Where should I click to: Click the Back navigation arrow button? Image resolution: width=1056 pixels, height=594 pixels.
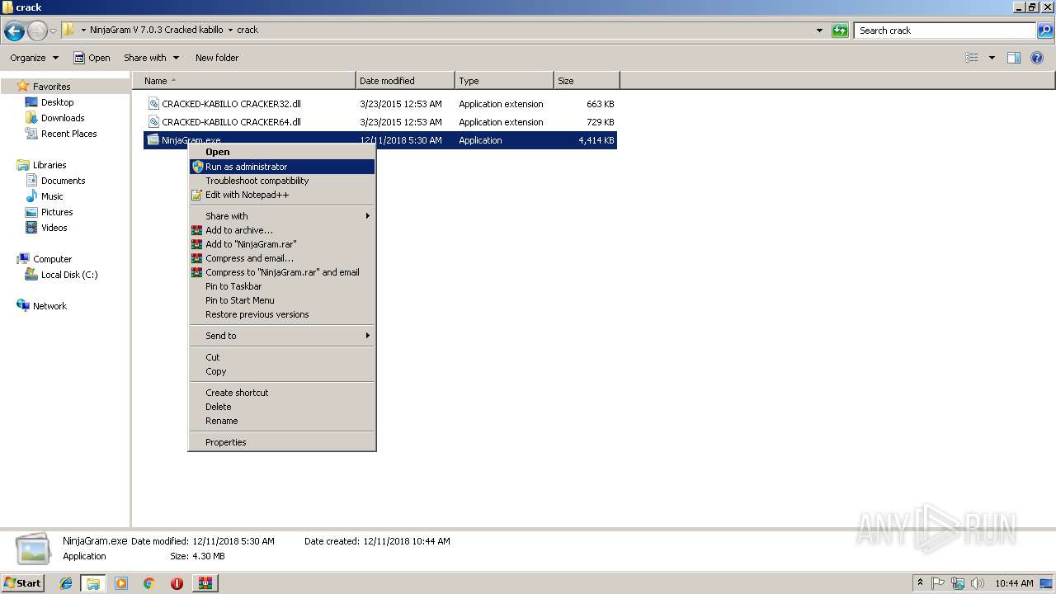pyautogui.click(x=14, y=31)
